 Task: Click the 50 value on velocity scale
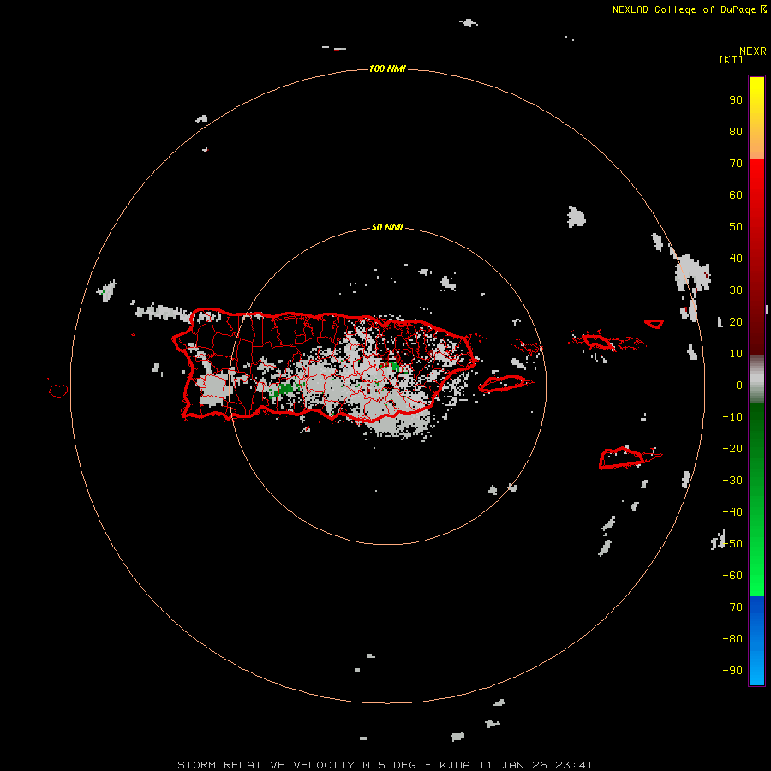(736, 227)
